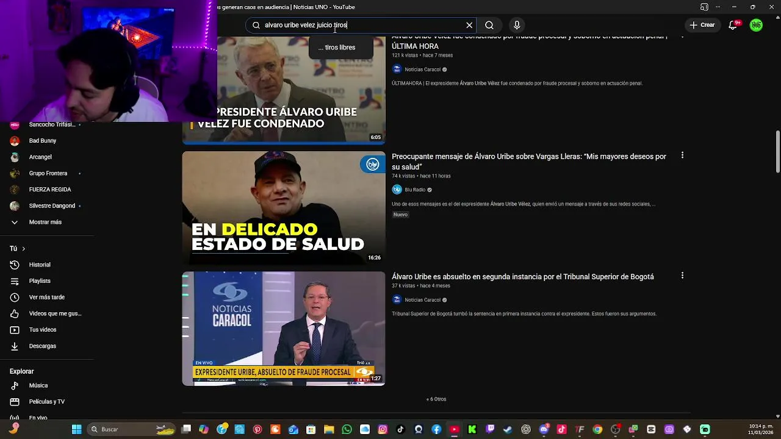Screen dimensions: 781x439
Task: Open Google Chrome from the taskbar
Action: 597,429
